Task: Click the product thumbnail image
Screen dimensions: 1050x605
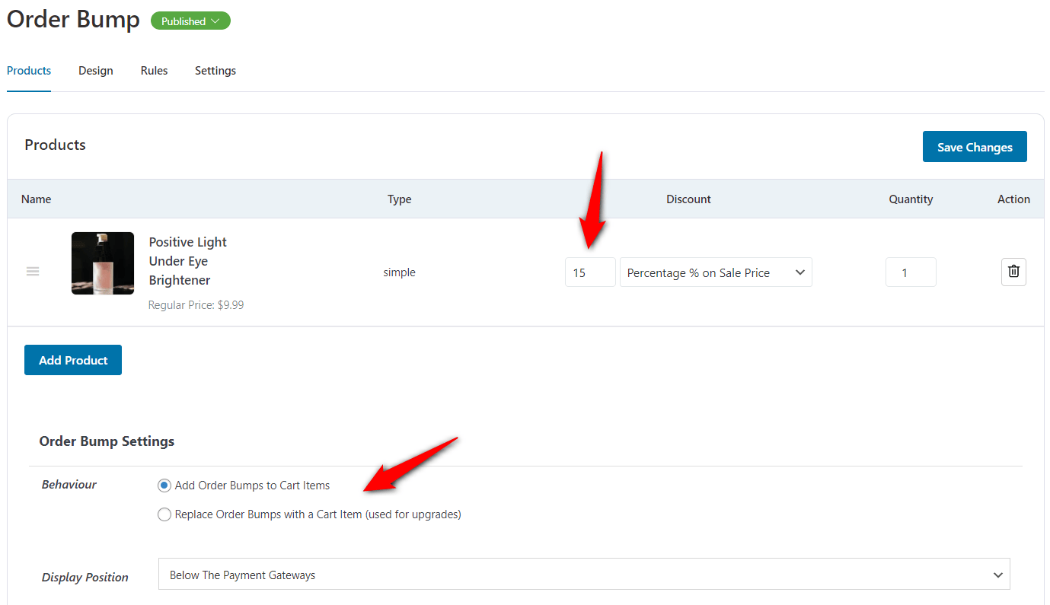Action: (103, 263)
